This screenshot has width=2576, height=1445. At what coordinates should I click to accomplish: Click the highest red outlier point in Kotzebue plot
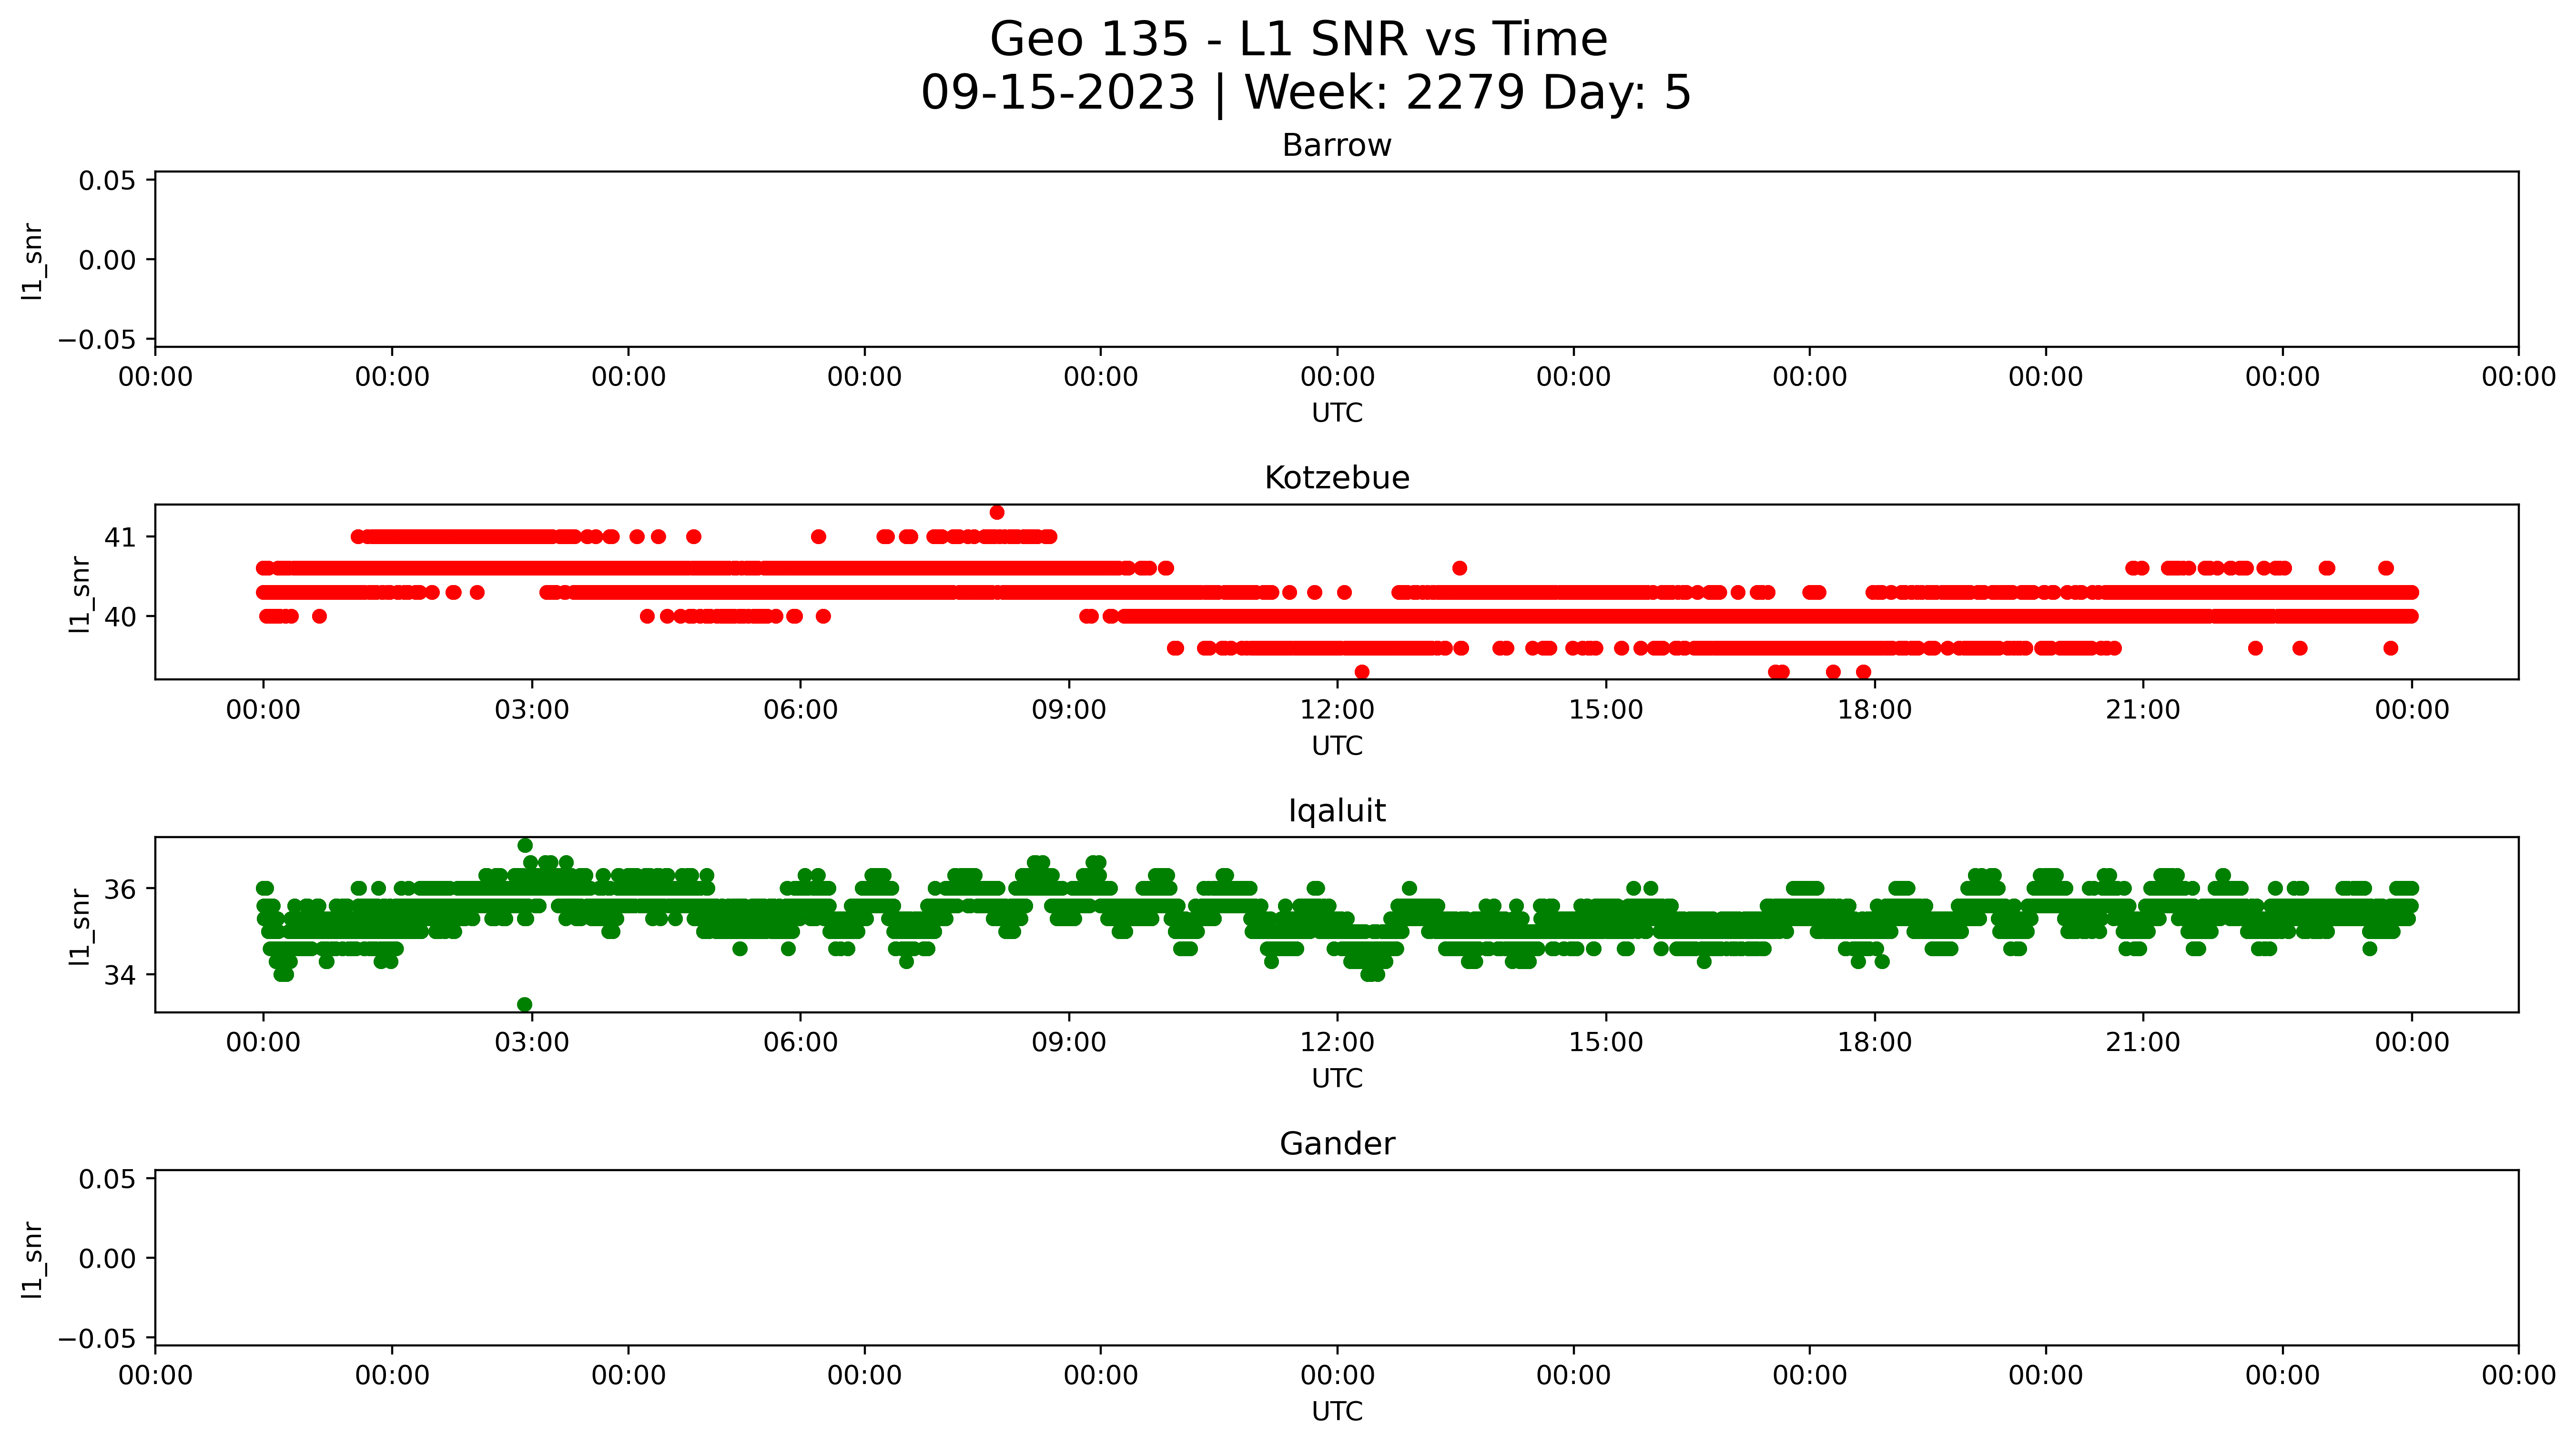[x=997, y=513]
